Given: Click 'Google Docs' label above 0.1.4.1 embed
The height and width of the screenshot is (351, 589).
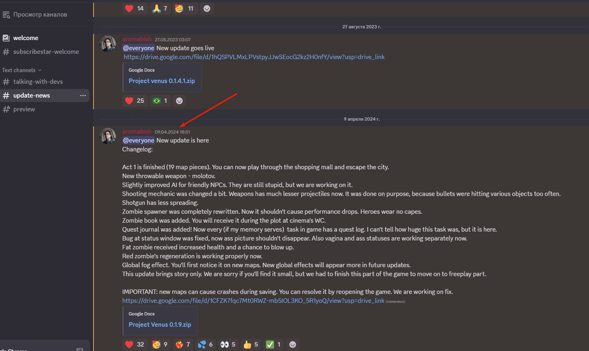Looking at the screenshot, I should pyautogui.click(x=142, y=70).
